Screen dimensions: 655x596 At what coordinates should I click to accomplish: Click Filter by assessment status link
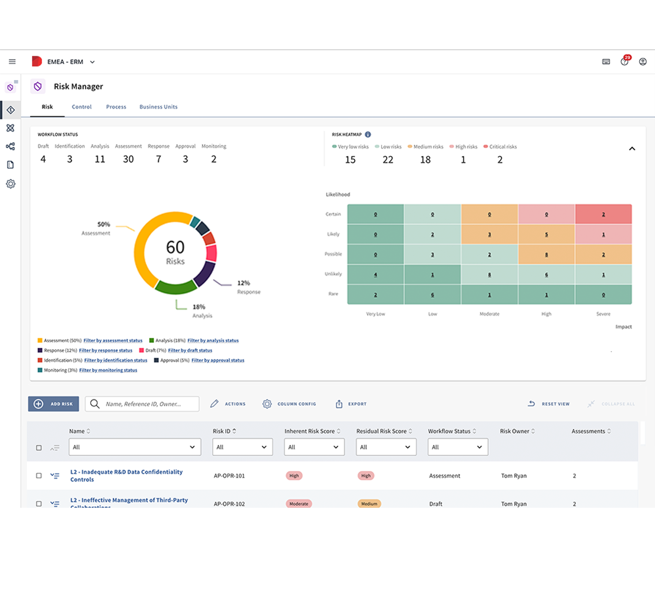113,340
